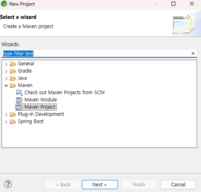The image size is (201, 192).
Task: Click the Java folder icon
Action: tap(13, 78)
